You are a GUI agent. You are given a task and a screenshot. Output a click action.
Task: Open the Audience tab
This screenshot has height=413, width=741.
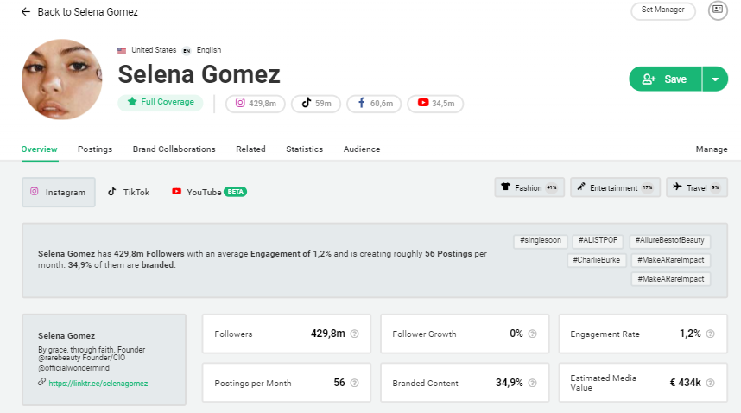tap(362, 149)
